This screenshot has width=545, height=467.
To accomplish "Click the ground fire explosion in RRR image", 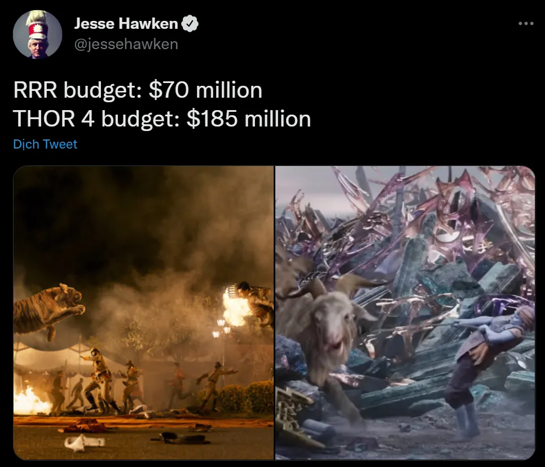I will (x=30, y=400).
